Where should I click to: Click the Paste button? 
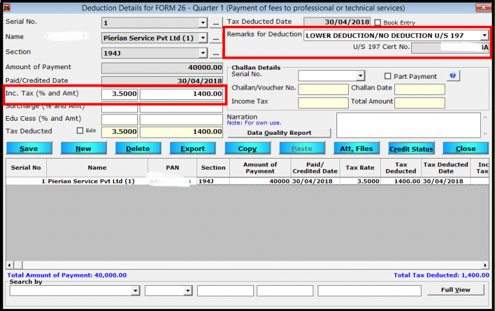coord(302,148)
